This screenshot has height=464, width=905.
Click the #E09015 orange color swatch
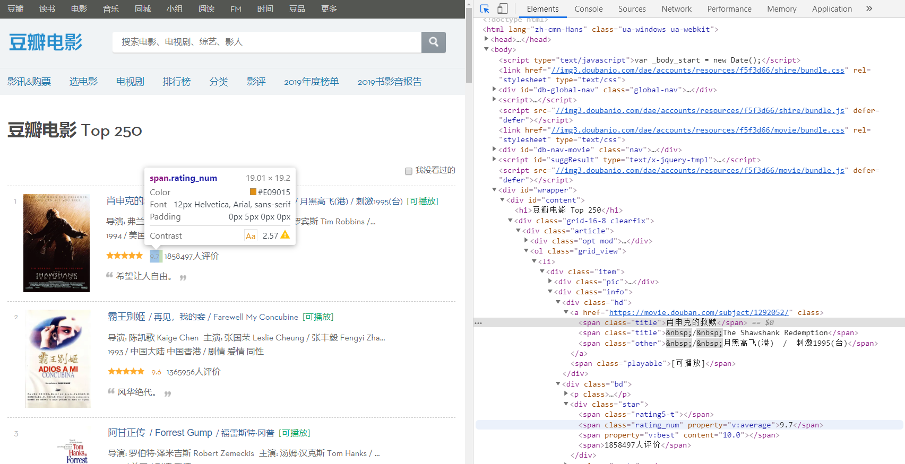click(253, 192)
